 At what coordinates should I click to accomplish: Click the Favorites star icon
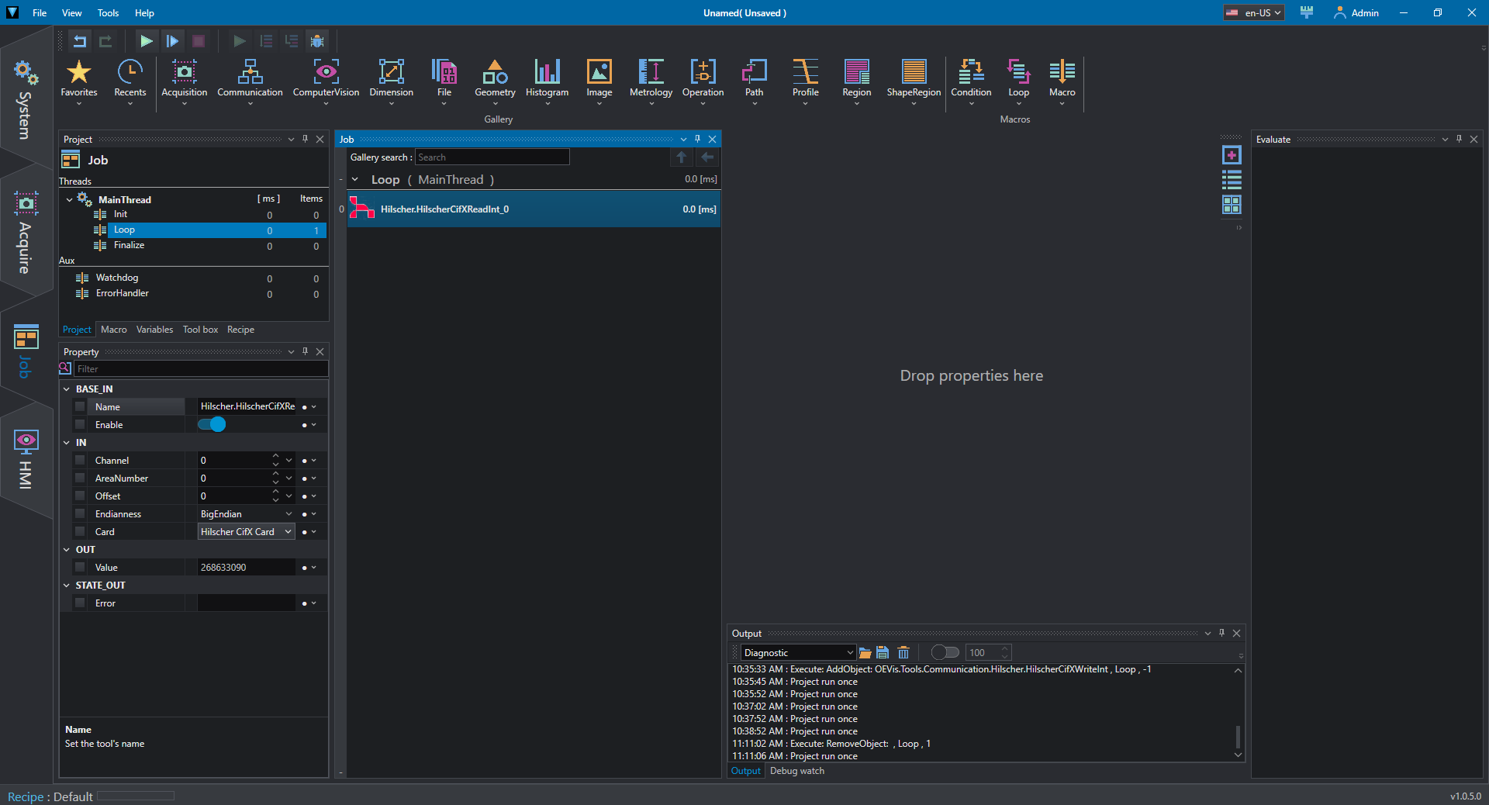(79, 73)
